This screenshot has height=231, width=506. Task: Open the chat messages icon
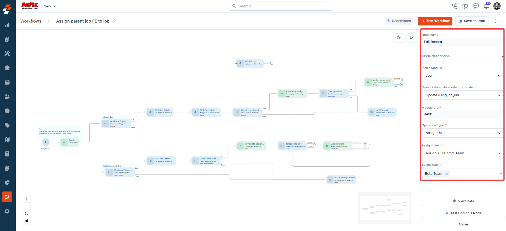pos(476,6)
